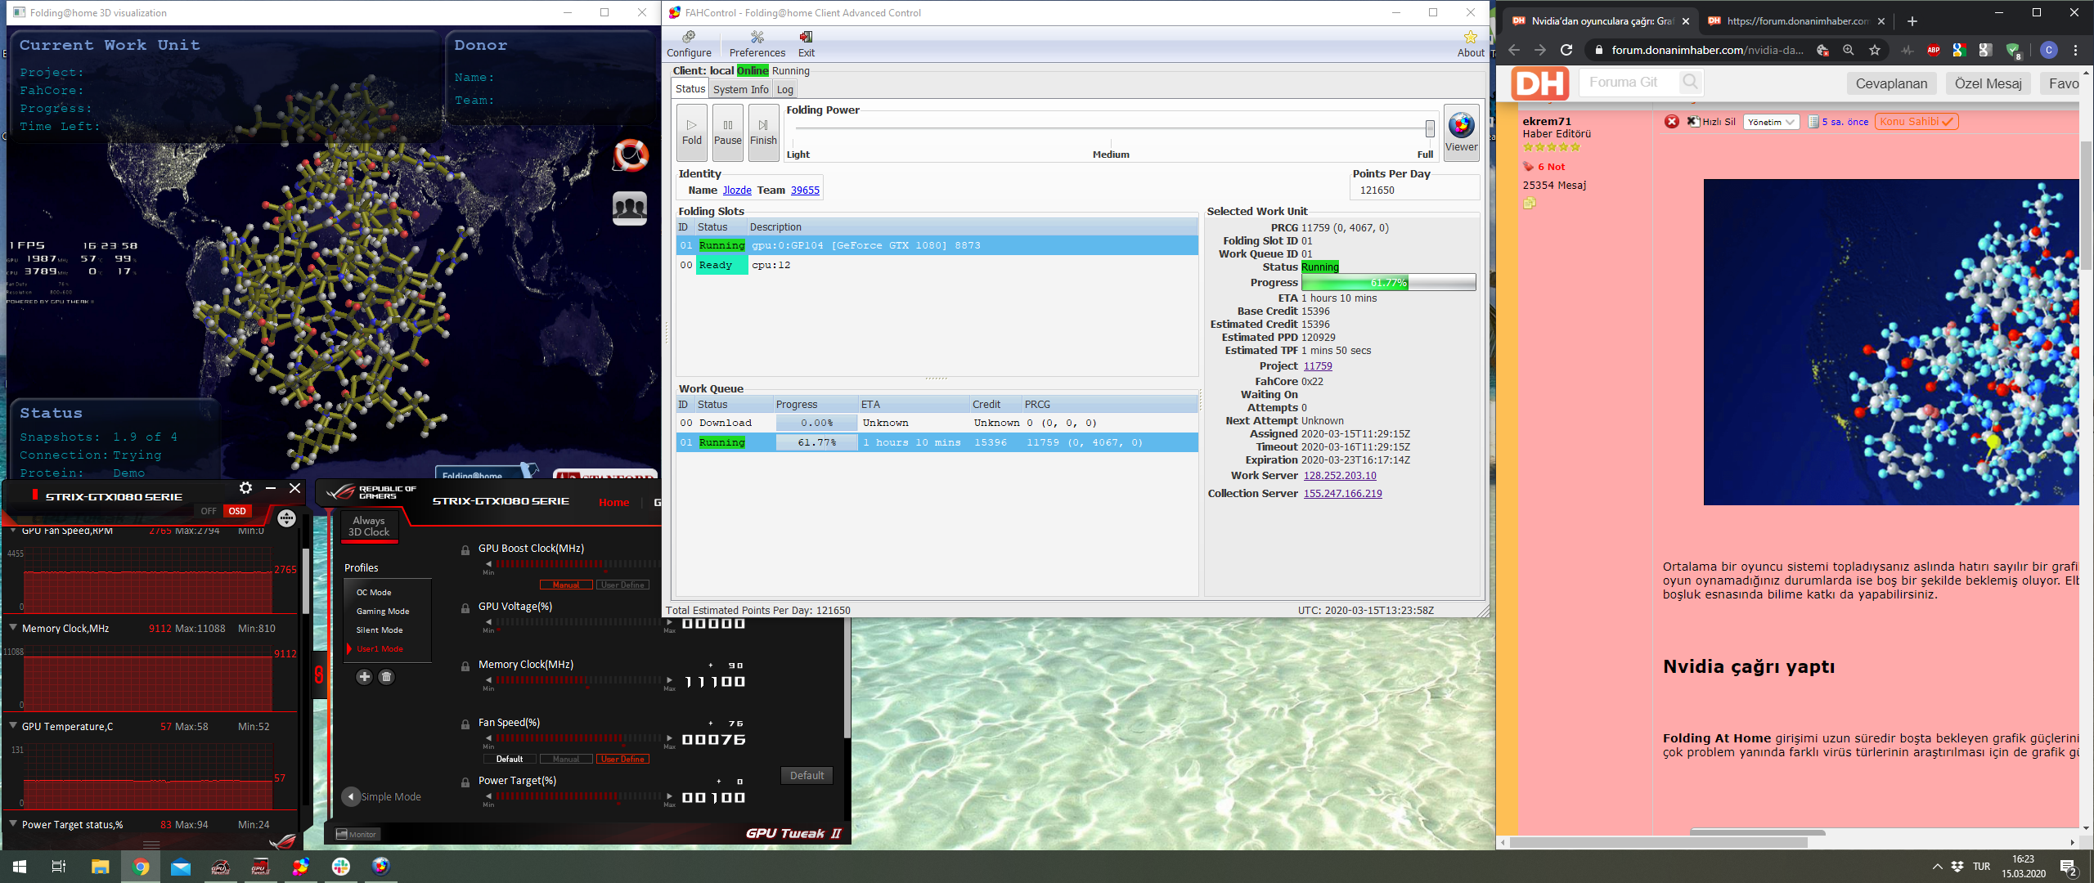
Task: Reload the browser page
Action: click(x=1566, y=50)
